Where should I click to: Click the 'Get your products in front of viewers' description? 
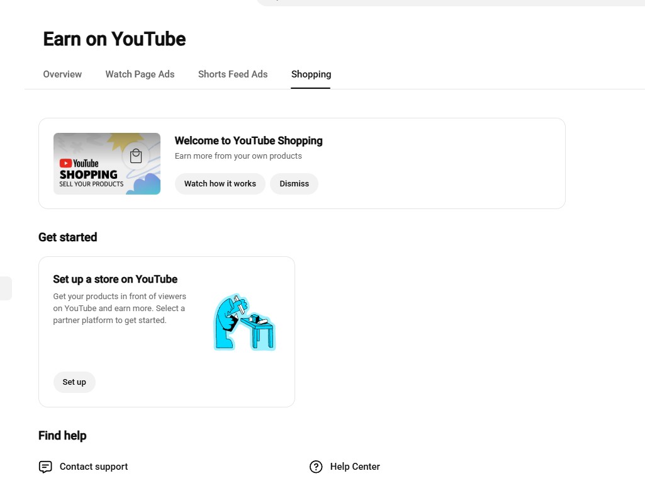coord(120,308)
